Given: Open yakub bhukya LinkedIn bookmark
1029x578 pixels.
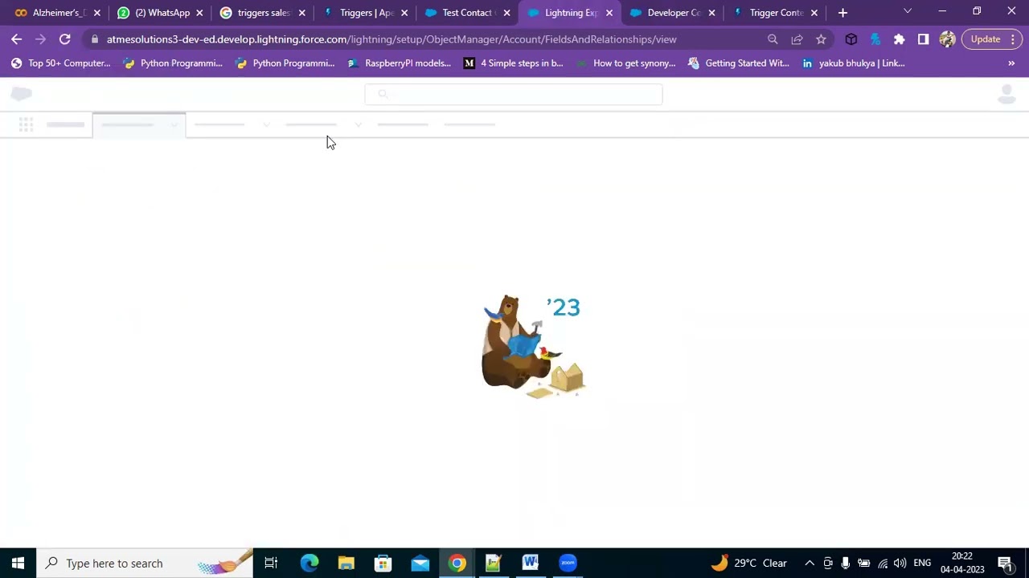Looking at the screenshot, I should point(853,63).
